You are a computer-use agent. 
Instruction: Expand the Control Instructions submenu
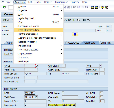[61, 34]
